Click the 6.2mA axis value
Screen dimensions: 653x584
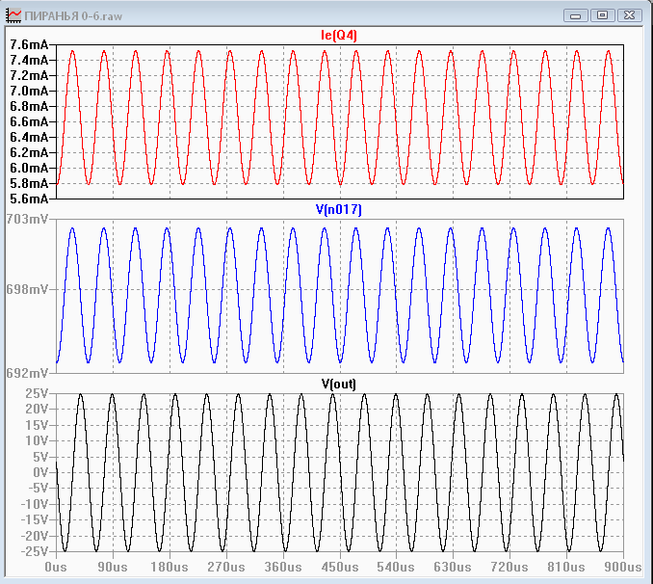29,152
